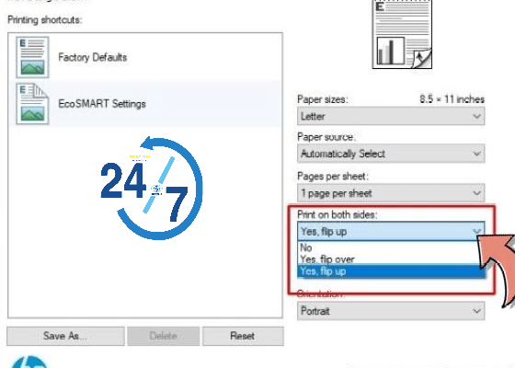Click the HP logo icon
Viewport: 515px width, 368px height.
(x=29, y=362)
